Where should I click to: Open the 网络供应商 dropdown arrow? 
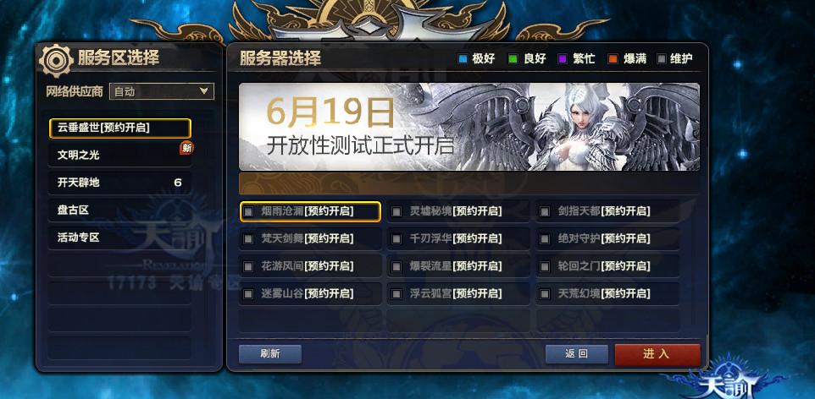(203, 91)
